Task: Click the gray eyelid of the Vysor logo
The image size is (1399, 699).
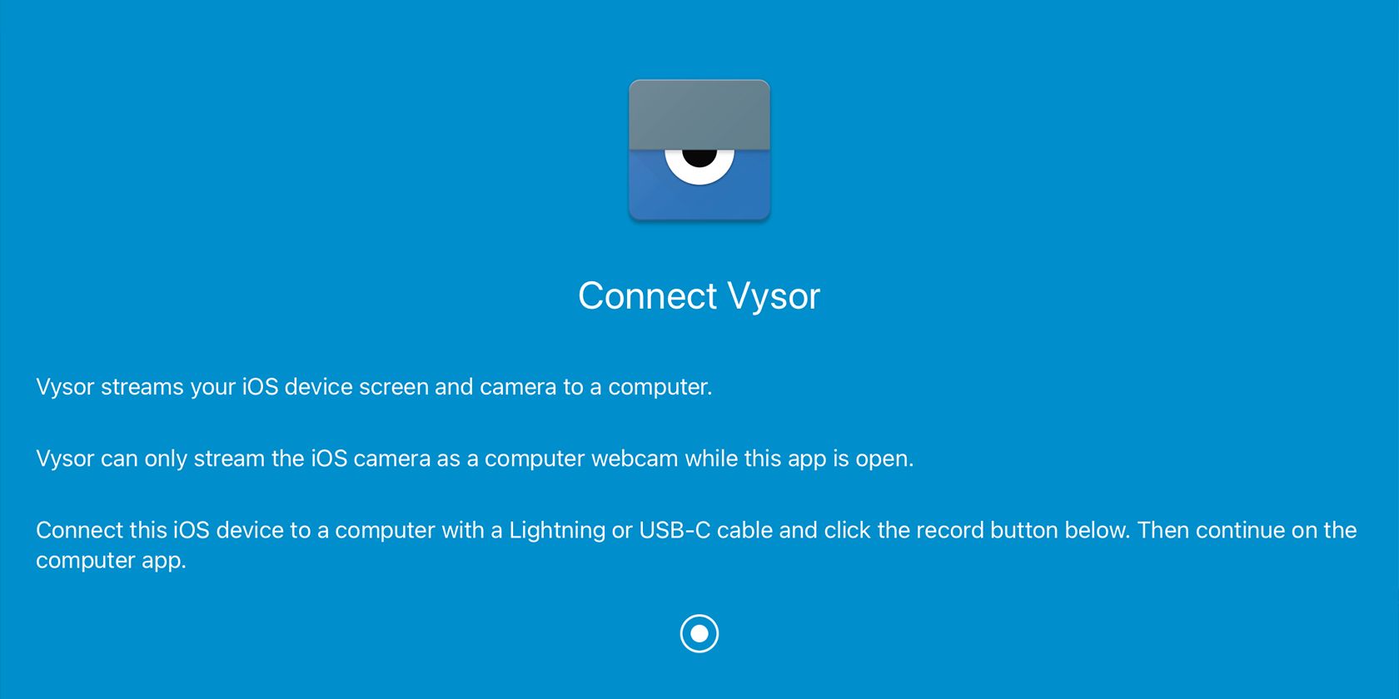Action: (699, 115)
